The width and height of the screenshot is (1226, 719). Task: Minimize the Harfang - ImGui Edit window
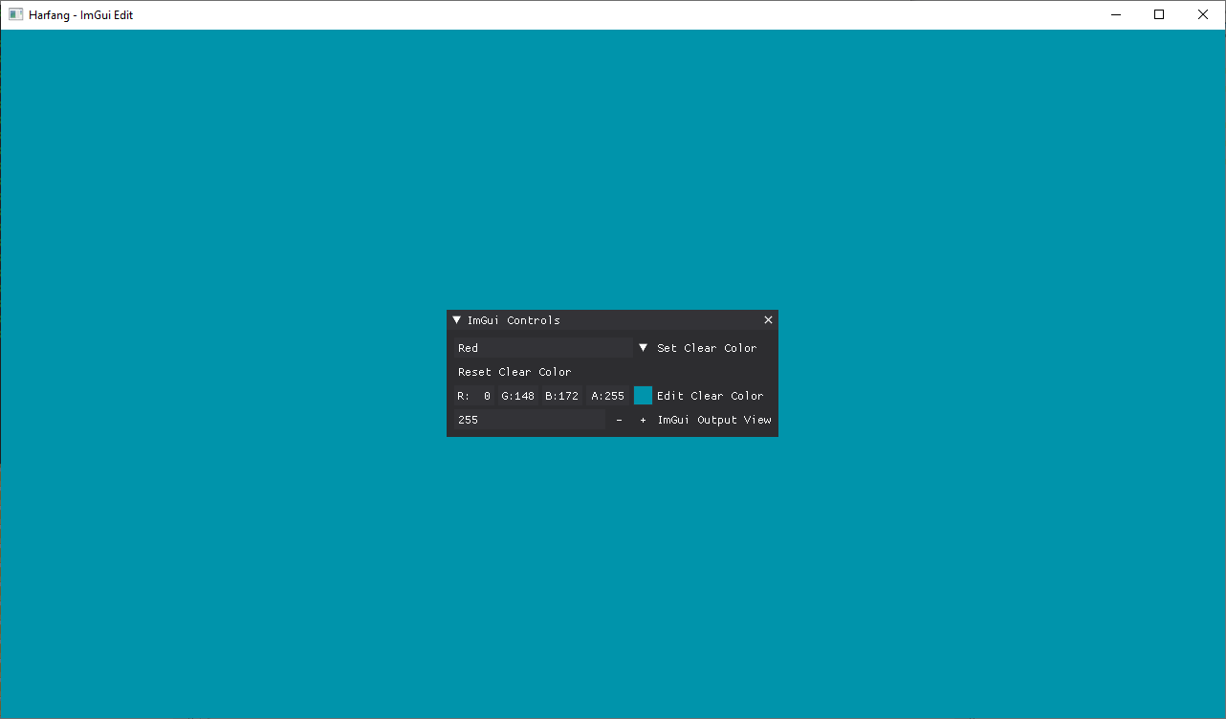(1115, 14)
